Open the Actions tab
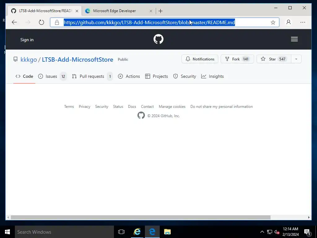The image size is (317, 238). pyautogui.click(x=129, y=76)
